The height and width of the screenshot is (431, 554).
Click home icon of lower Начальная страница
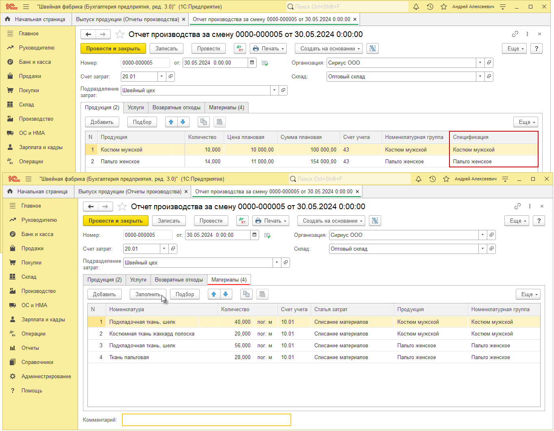(x=10, y=191)
